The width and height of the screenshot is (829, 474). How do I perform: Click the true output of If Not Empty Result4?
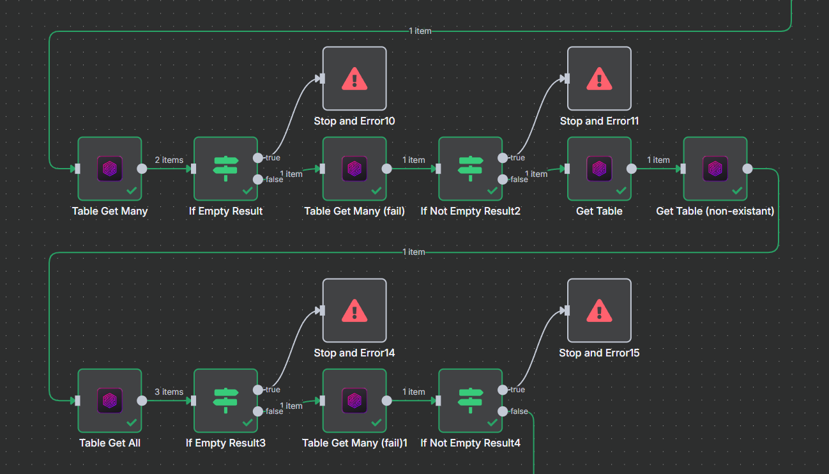[503, 390]
